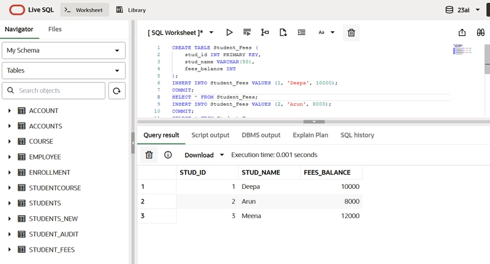Switch to the Files panel
The height and width of the screenshot is (264, 490).
tap(55, 29)
